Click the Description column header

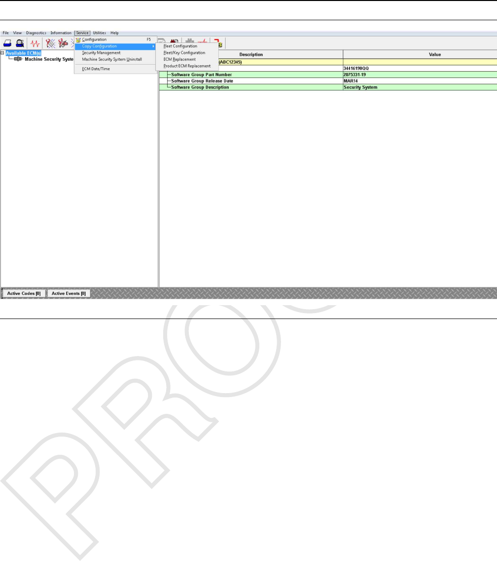point(251,54)
